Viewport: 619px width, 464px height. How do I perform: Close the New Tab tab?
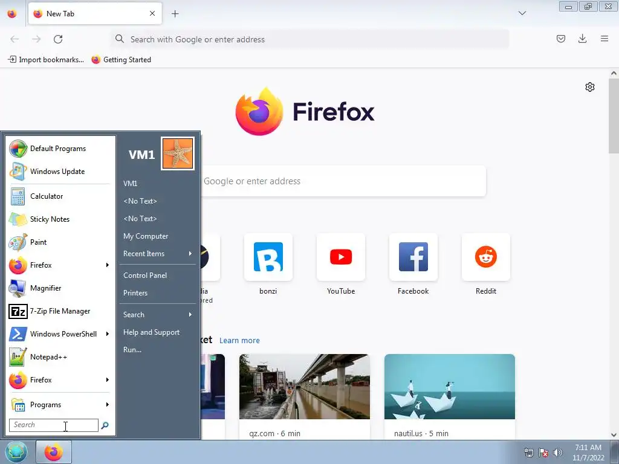pos(152,13)
